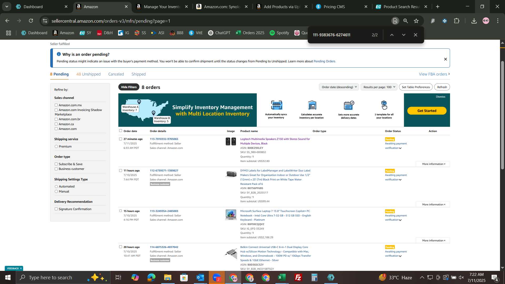505x284 pixels.
Task: Open the browser zoom magnifier icon
Action: pyautogui.click(x=406, y=21)
